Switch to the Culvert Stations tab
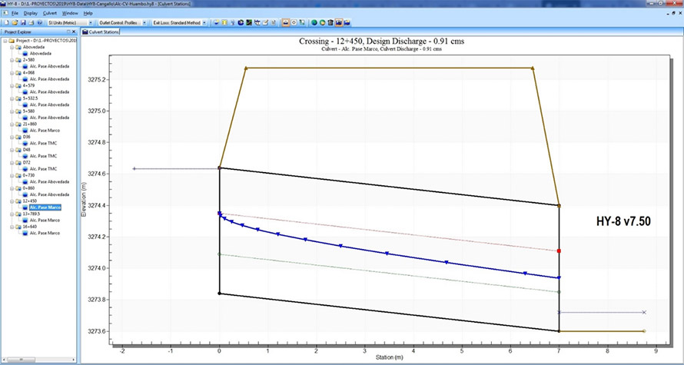The width and height of the screenshot is (684, 365). point(105,33)
